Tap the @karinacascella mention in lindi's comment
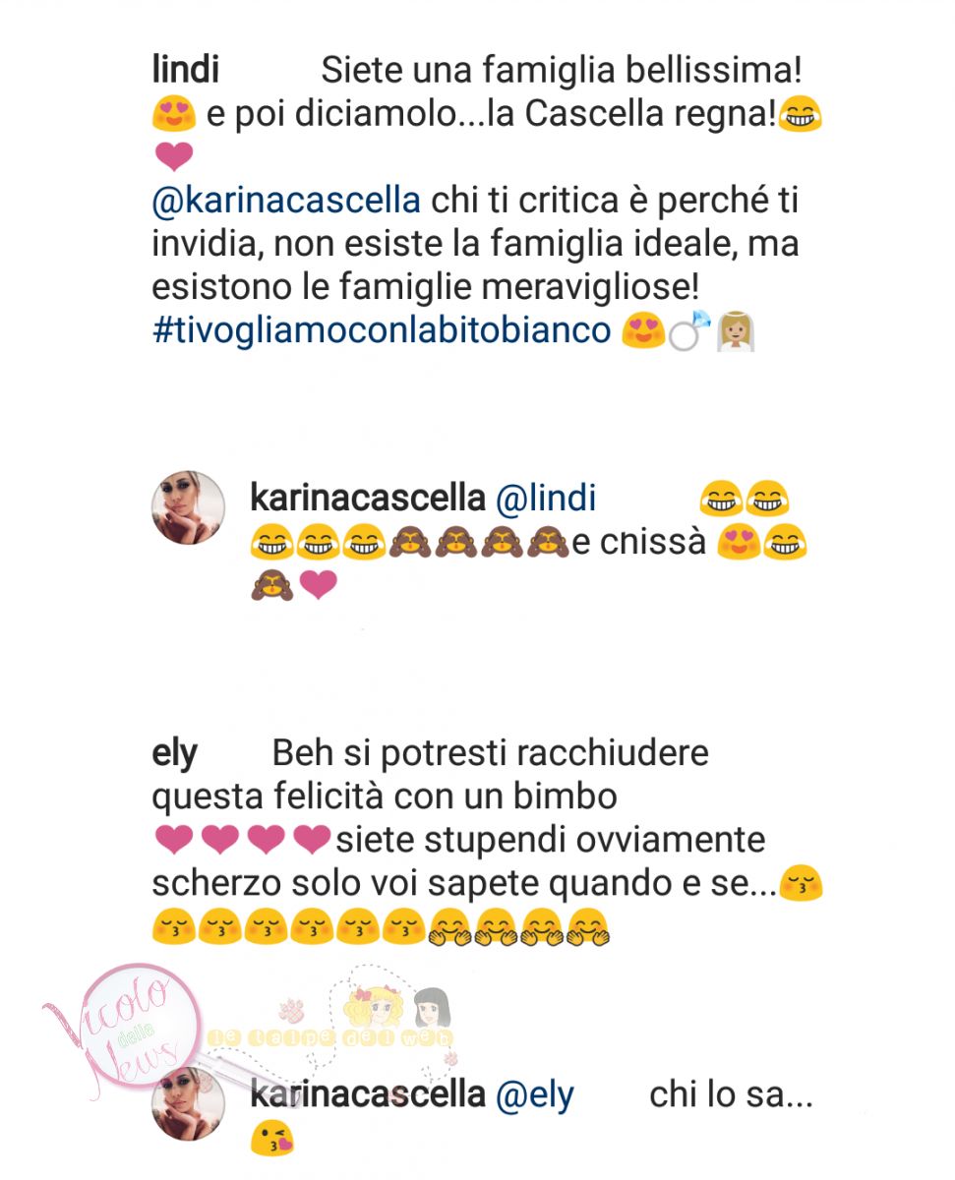The width and height of the screenshot is (955, 1180). 286,201
